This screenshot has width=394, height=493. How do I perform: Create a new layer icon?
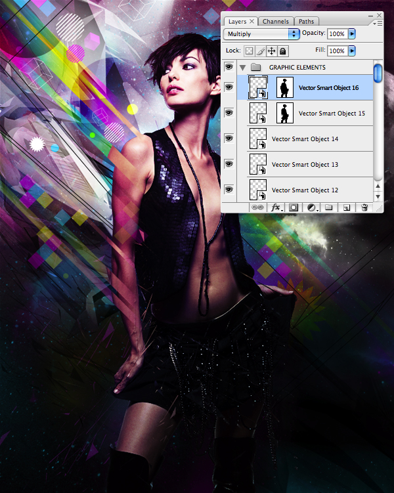coord(347,207)
